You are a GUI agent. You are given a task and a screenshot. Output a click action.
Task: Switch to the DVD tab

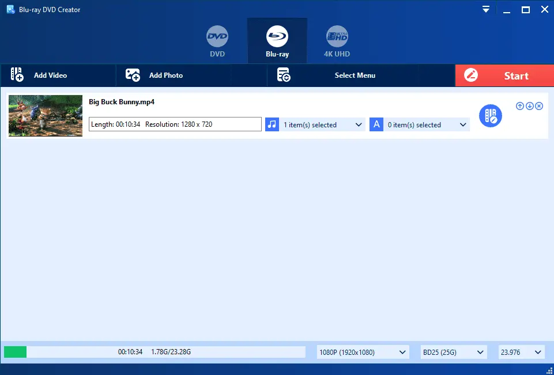tap(217, 43)
